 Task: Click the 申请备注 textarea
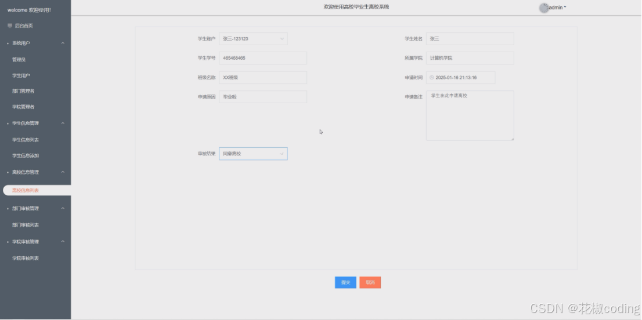pos(470,116)
